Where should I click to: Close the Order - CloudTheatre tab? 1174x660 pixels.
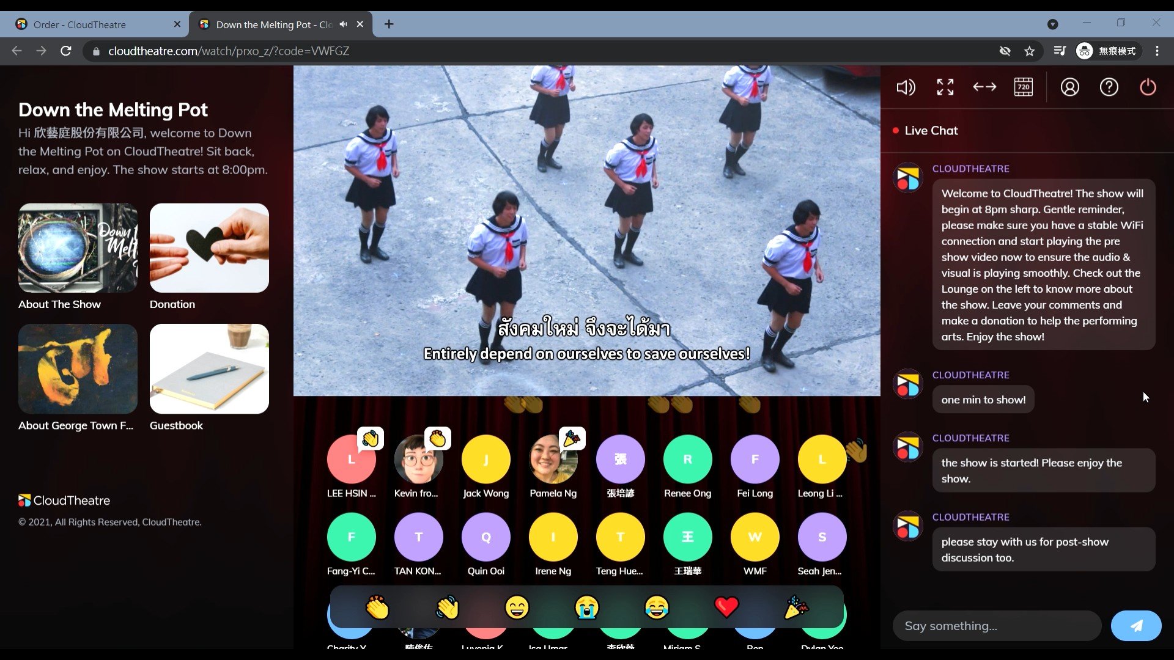177,24
